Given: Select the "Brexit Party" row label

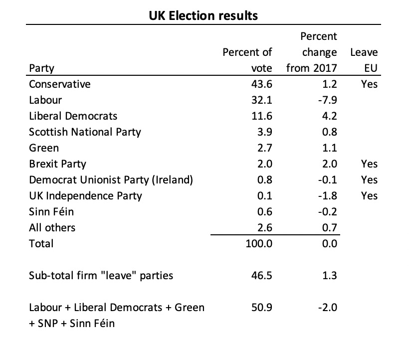Looking at the screenshot, I should click(x=57, y=164).
